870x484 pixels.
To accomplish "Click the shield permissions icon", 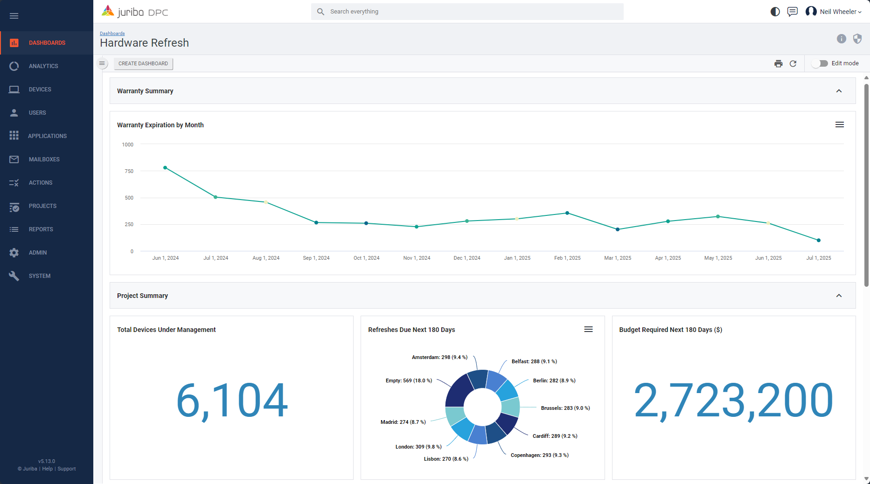I will 857,39.
